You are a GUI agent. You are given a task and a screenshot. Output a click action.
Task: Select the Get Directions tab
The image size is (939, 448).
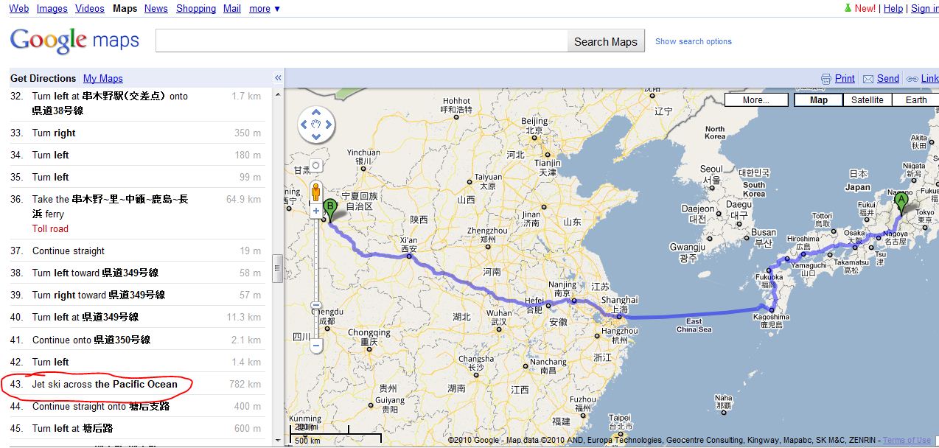point(43,79)
